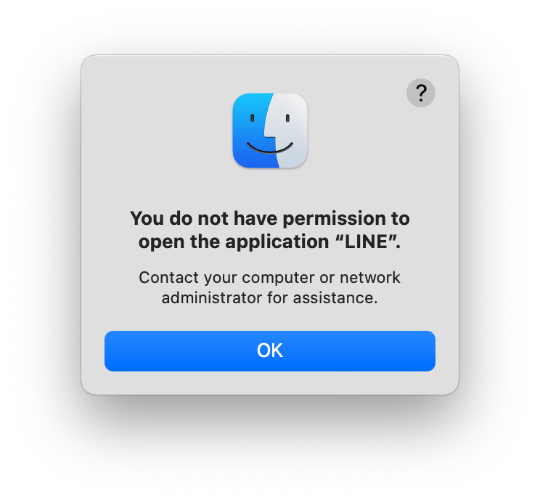Dismiss the LINE permission alert with OK
This screenshot has height=502, width=540.
click(270, 351)
